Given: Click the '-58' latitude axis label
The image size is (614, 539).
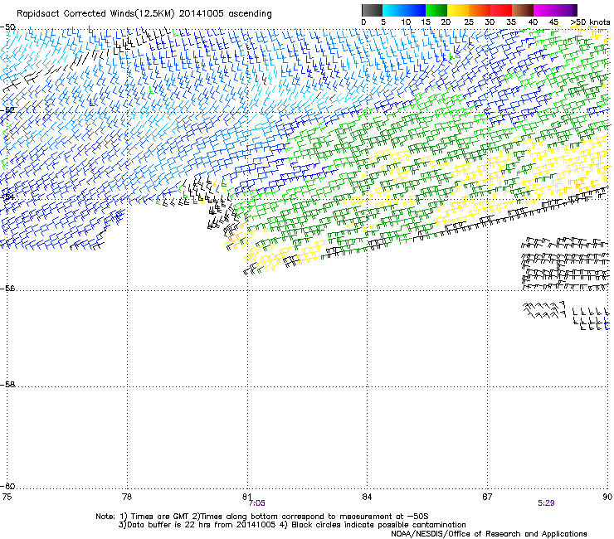Looking at the screenshot, I should coord(7,385).
